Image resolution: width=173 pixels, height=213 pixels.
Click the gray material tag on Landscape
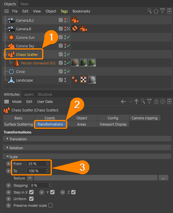(92, 80)
